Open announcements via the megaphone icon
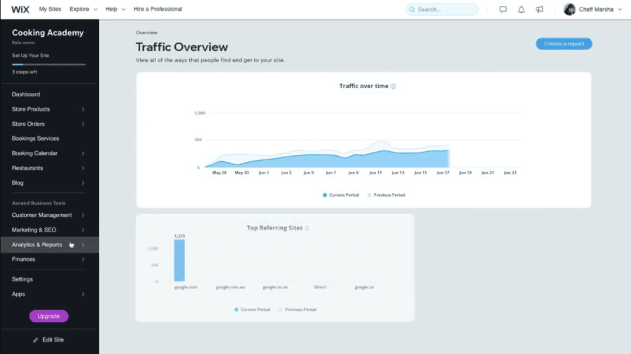The height and width of the screenshot is (354, 631). [x=539, y=9]
